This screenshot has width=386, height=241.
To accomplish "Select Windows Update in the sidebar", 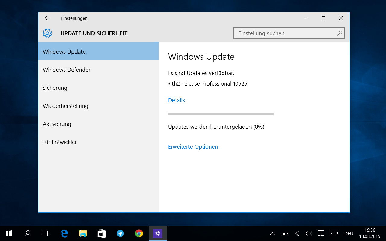I will tap(99, 52).
